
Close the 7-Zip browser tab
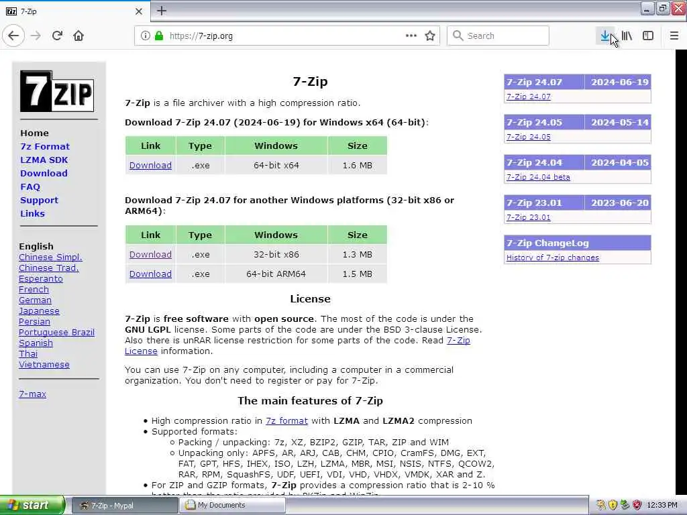pyautogui.click(x=138, y=11)
